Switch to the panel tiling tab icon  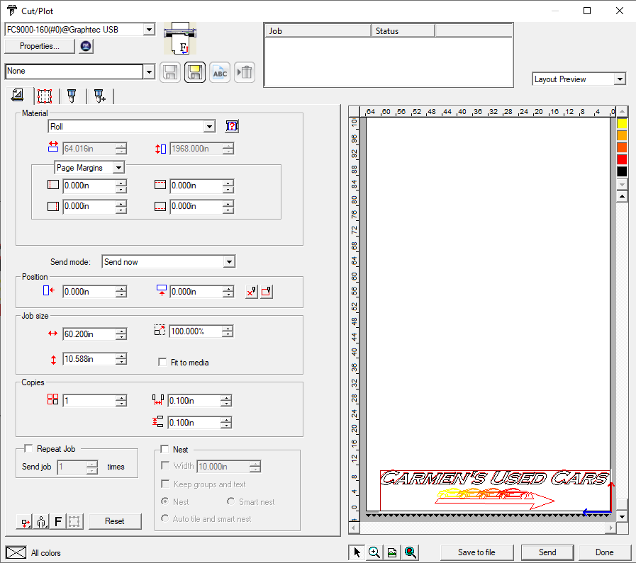44,96
